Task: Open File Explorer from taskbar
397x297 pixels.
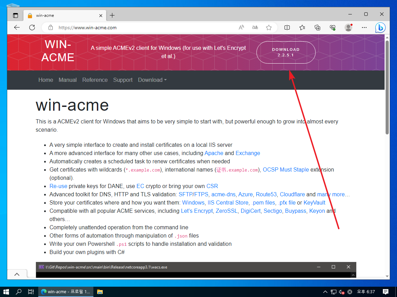Action: tap(100, 292)
